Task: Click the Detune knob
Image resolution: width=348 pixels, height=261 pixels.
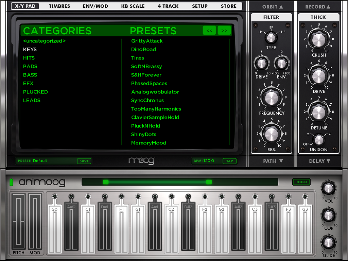Action: (x=318, y=112)
